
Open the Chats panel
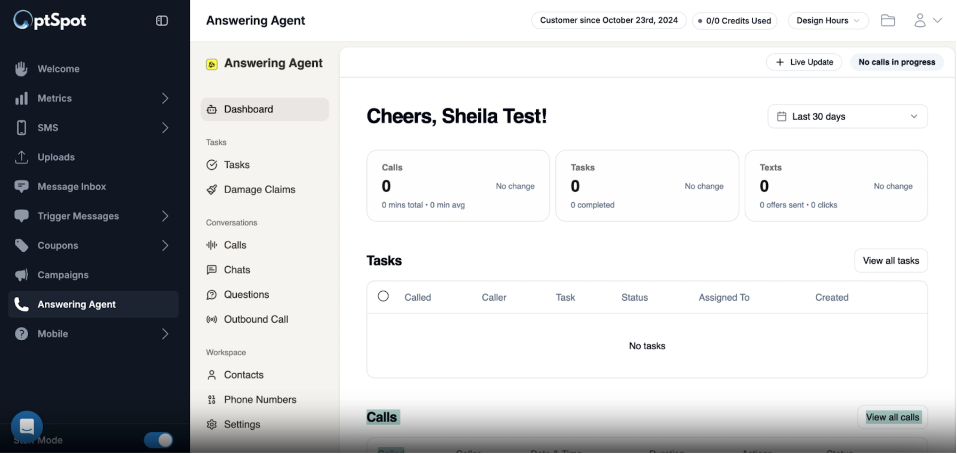[236, 269]
